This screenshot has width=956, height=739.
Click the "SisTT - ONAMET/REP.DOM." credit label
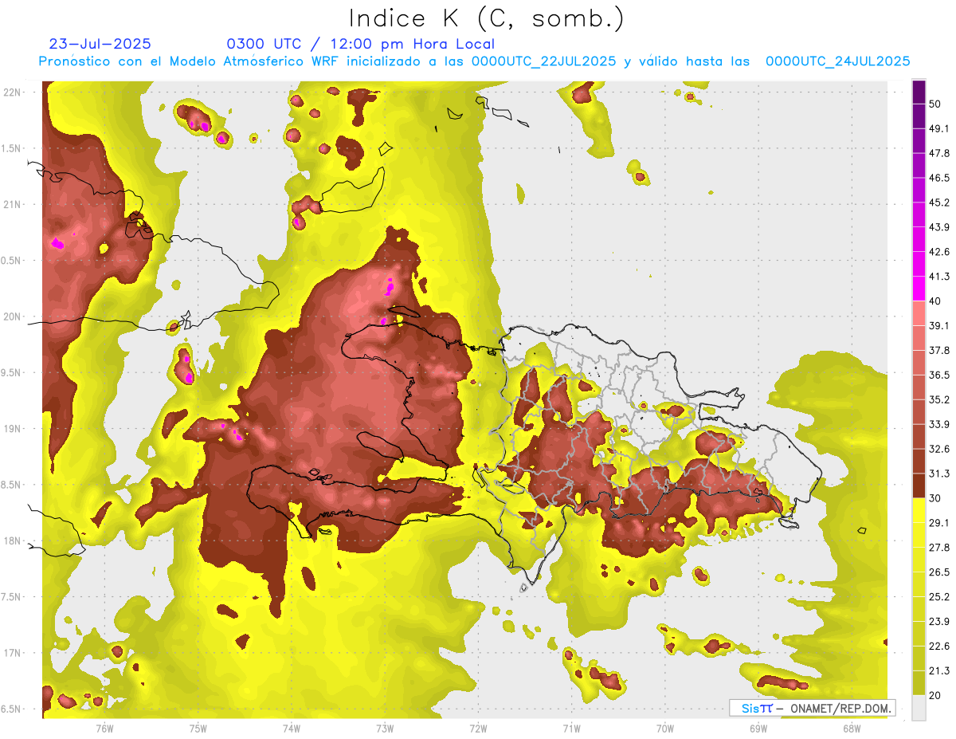point(813,708)
